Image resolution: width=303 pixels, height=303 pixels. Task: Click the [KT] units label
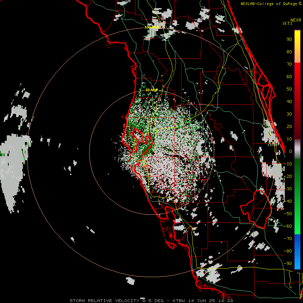288,23
